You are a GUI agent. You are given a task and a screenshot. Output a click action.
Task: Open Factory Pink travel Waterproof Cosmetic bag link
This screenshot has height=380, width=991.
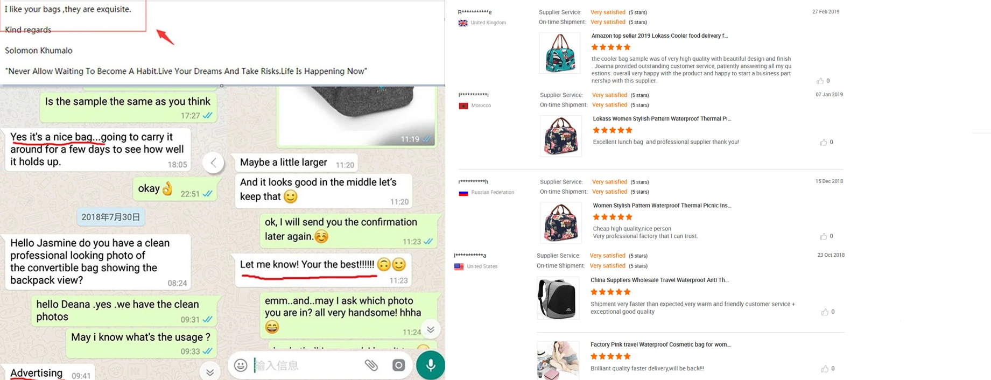point(660,344)
